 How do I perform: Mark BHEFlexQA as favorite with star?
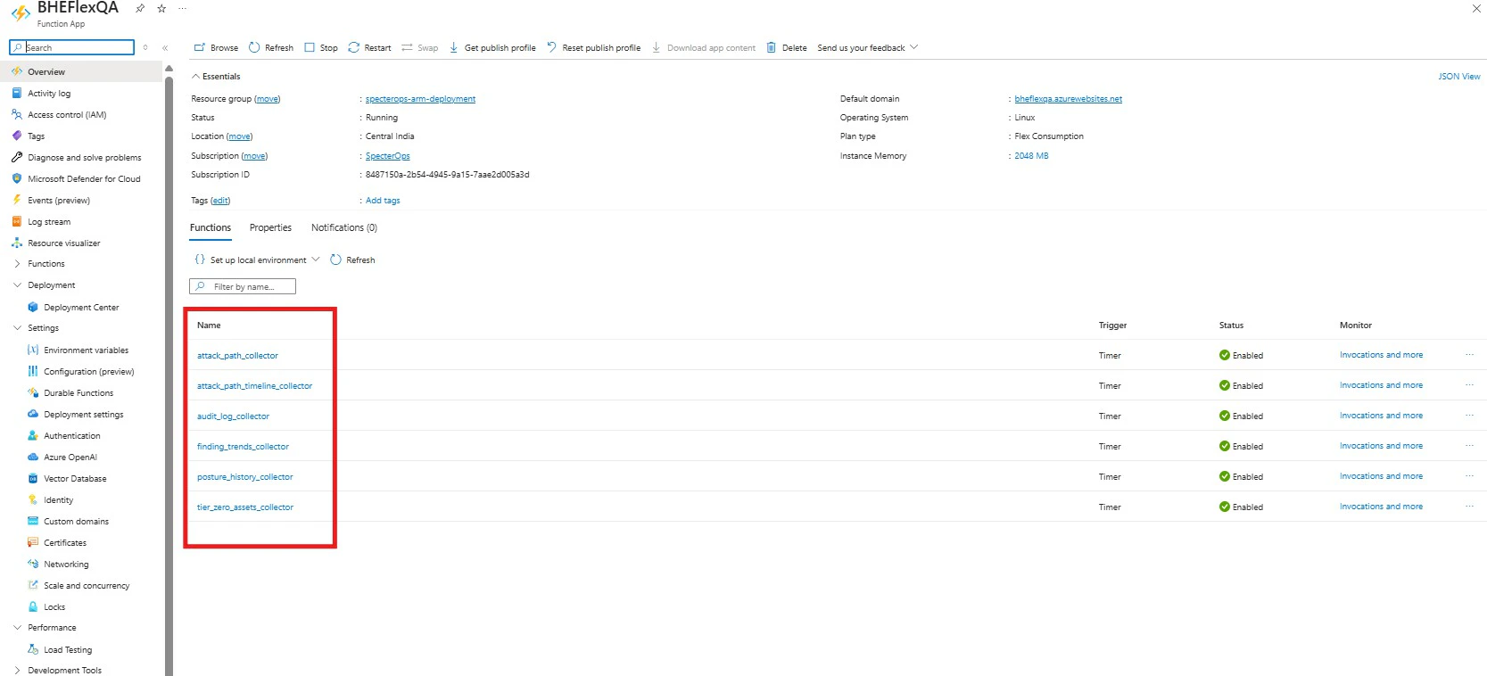click(161, 8)
